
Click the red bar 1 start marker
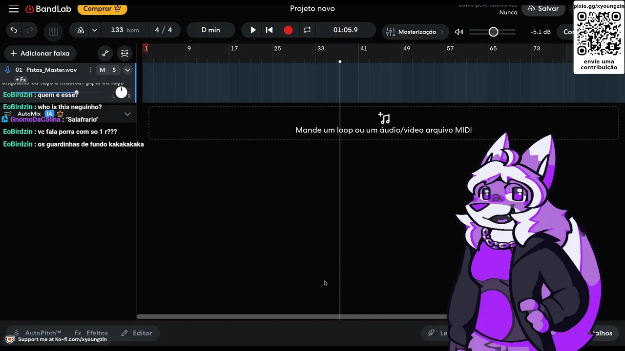tap(146, 48)
